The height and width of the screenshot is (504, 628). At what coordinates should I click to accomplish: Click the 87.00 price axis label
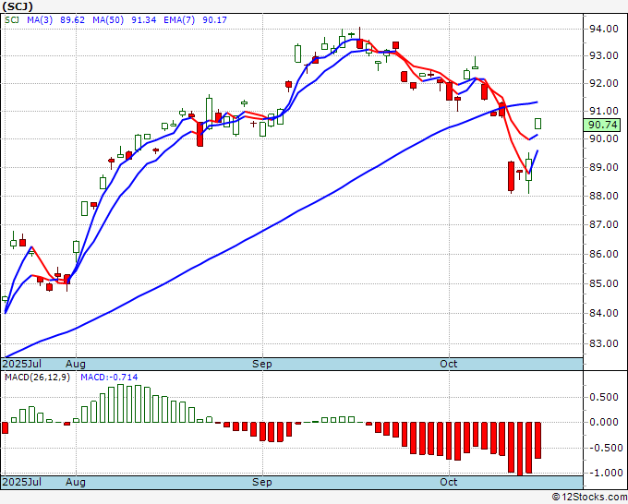click(x=603, y=224)
